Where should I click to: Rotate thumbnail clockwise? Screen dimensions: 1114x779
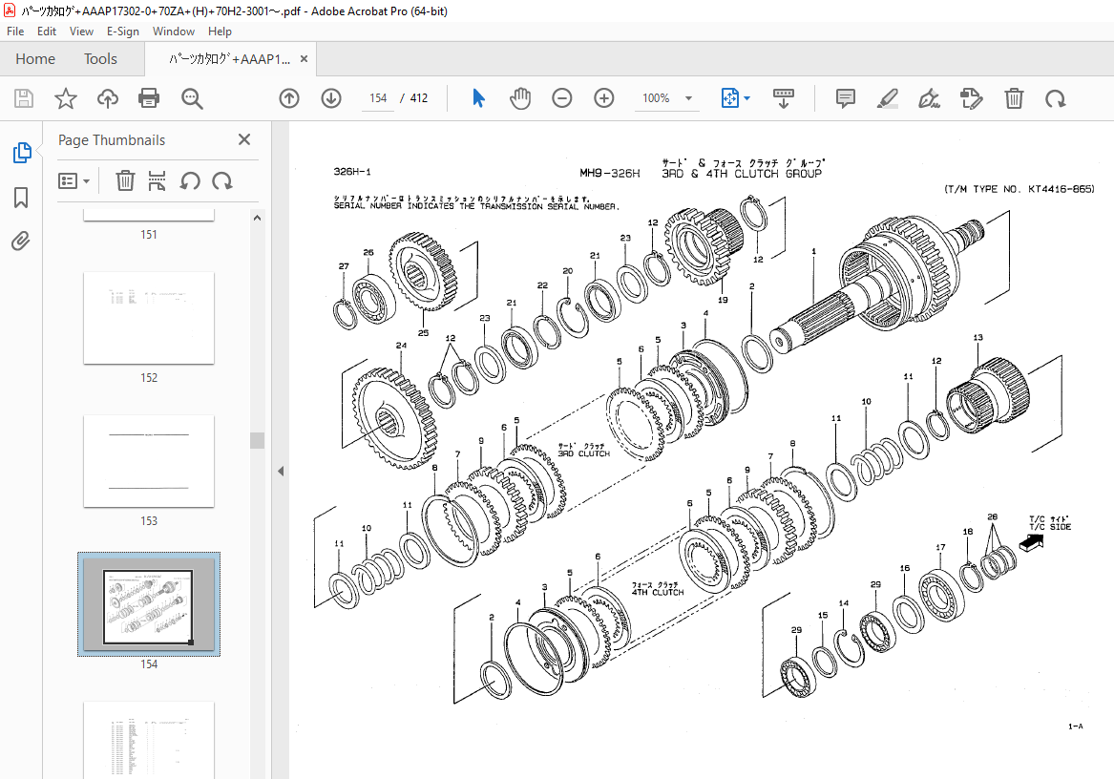222,181
